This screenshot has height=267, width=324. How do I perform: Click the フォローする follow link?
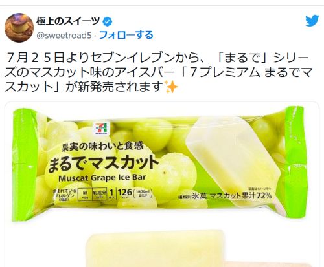point(126,35)
